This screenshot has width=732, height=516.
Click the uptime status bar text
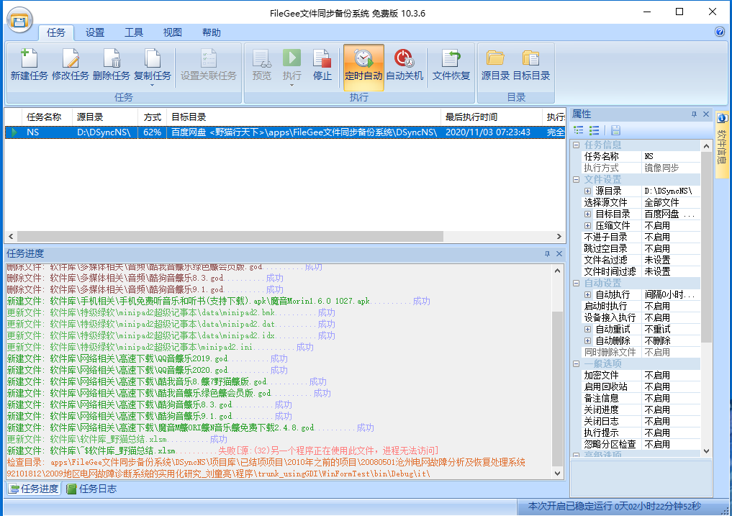(x=615, y=507)
